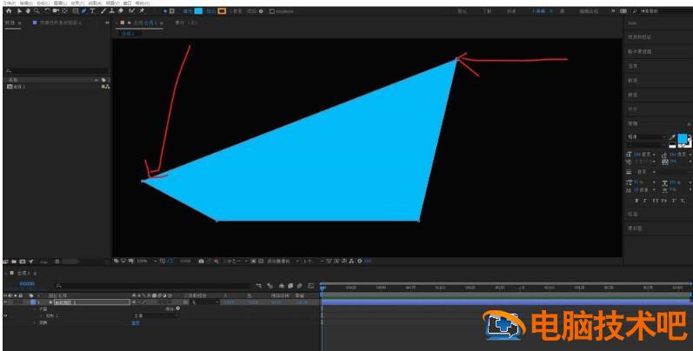This screenshot has width=693, height=351.
Task: Open the Window menu
Action: pos(127,3)
